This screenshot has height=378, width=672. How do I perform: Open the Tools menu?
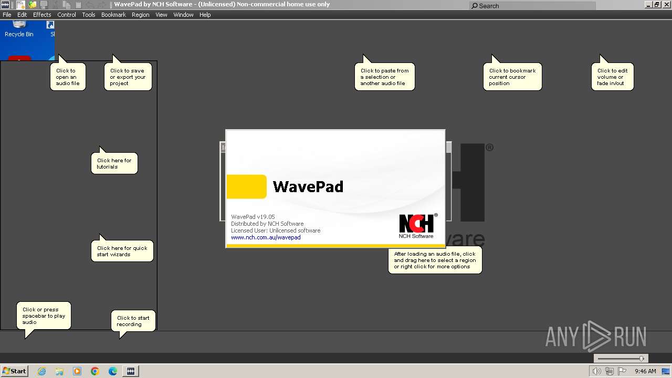(89, 15)
